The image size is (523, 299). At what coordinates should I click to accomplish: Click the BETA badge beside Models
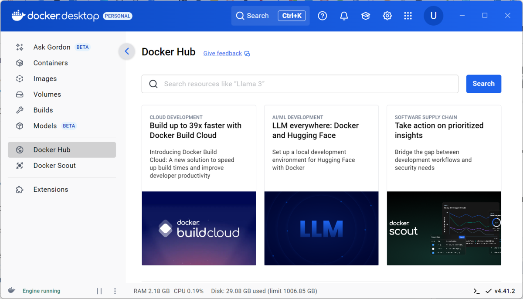[x=69, y=126]
